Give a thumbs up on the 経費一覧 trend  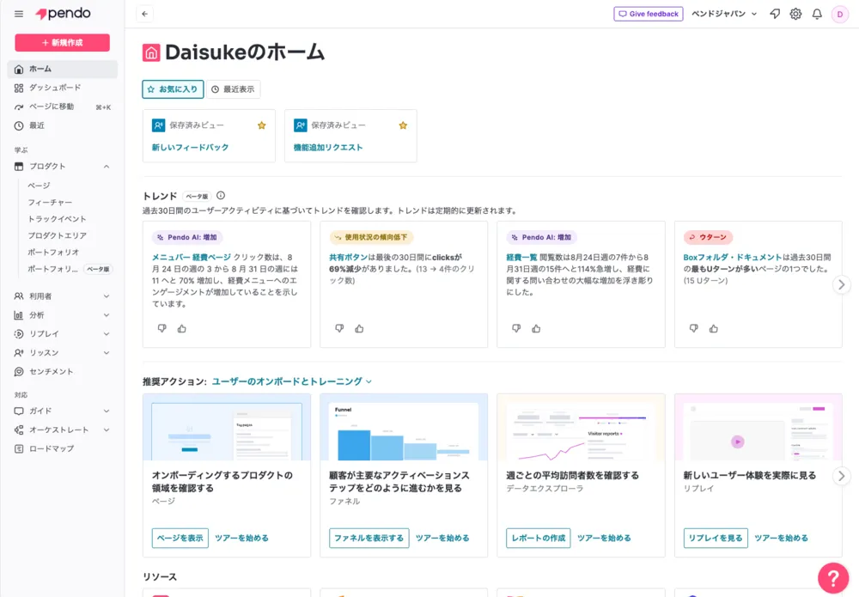click(x=536, y=328)
